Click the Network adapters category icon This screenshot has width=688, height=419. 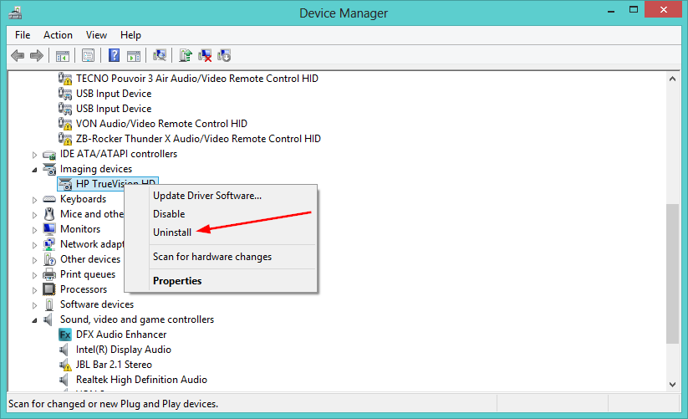48,244
